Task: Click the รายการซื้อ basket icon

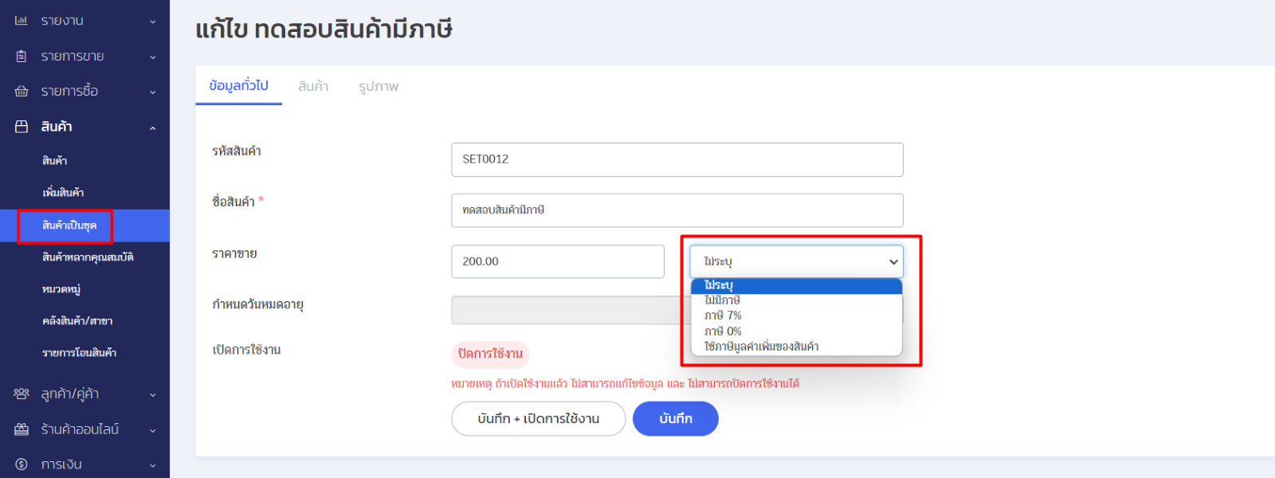Action: click(22, 92)
